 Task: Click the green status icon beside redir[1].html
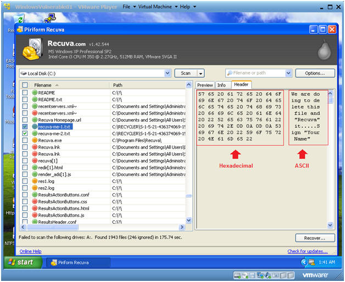pos(35,167)
